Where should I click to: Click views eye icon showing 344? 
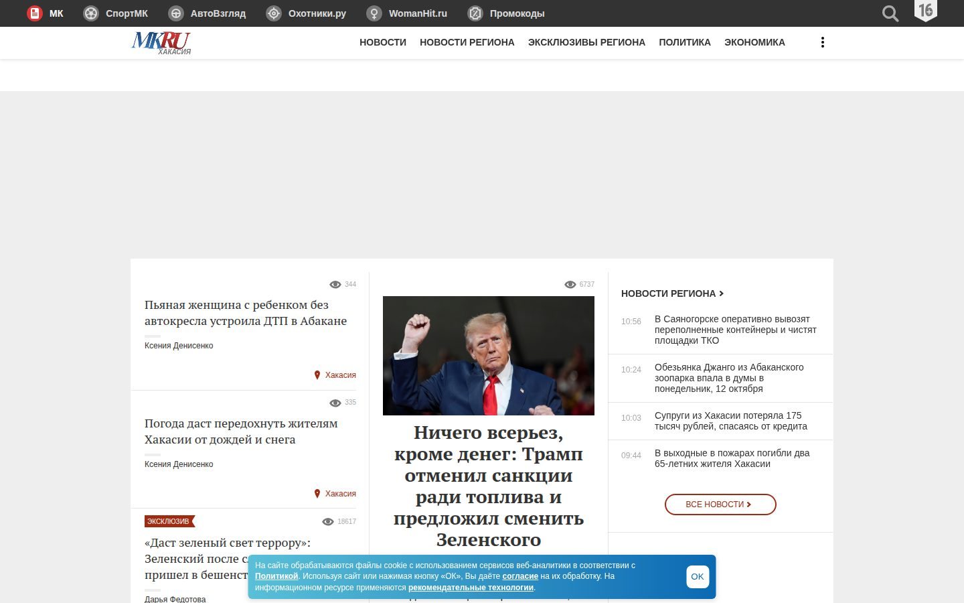pos(335,285)
